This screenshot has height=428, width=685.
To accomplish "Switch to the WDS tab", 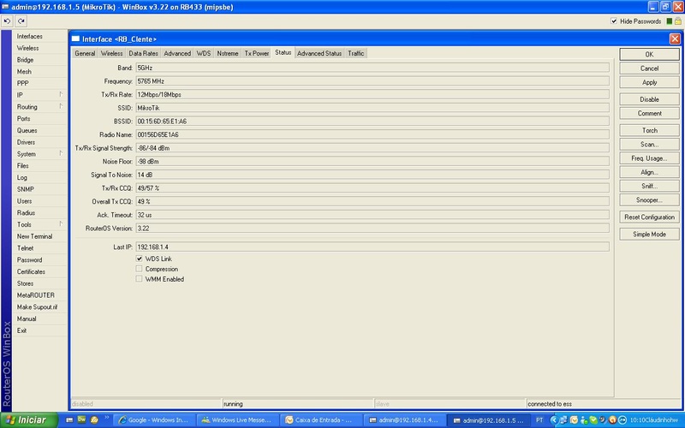I will (x=204, y=53).
